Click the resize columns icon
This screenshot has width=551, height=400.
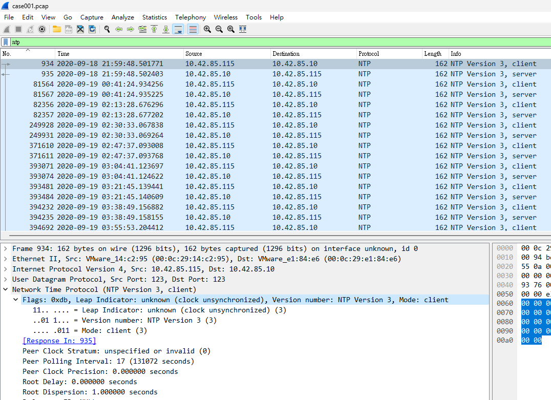tap(242, 29)
